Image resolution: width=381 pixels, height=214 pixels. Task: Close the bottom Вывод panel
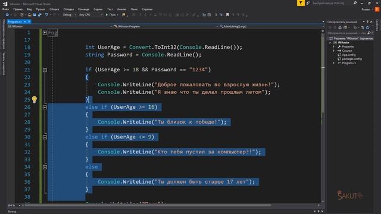point(322,212)
